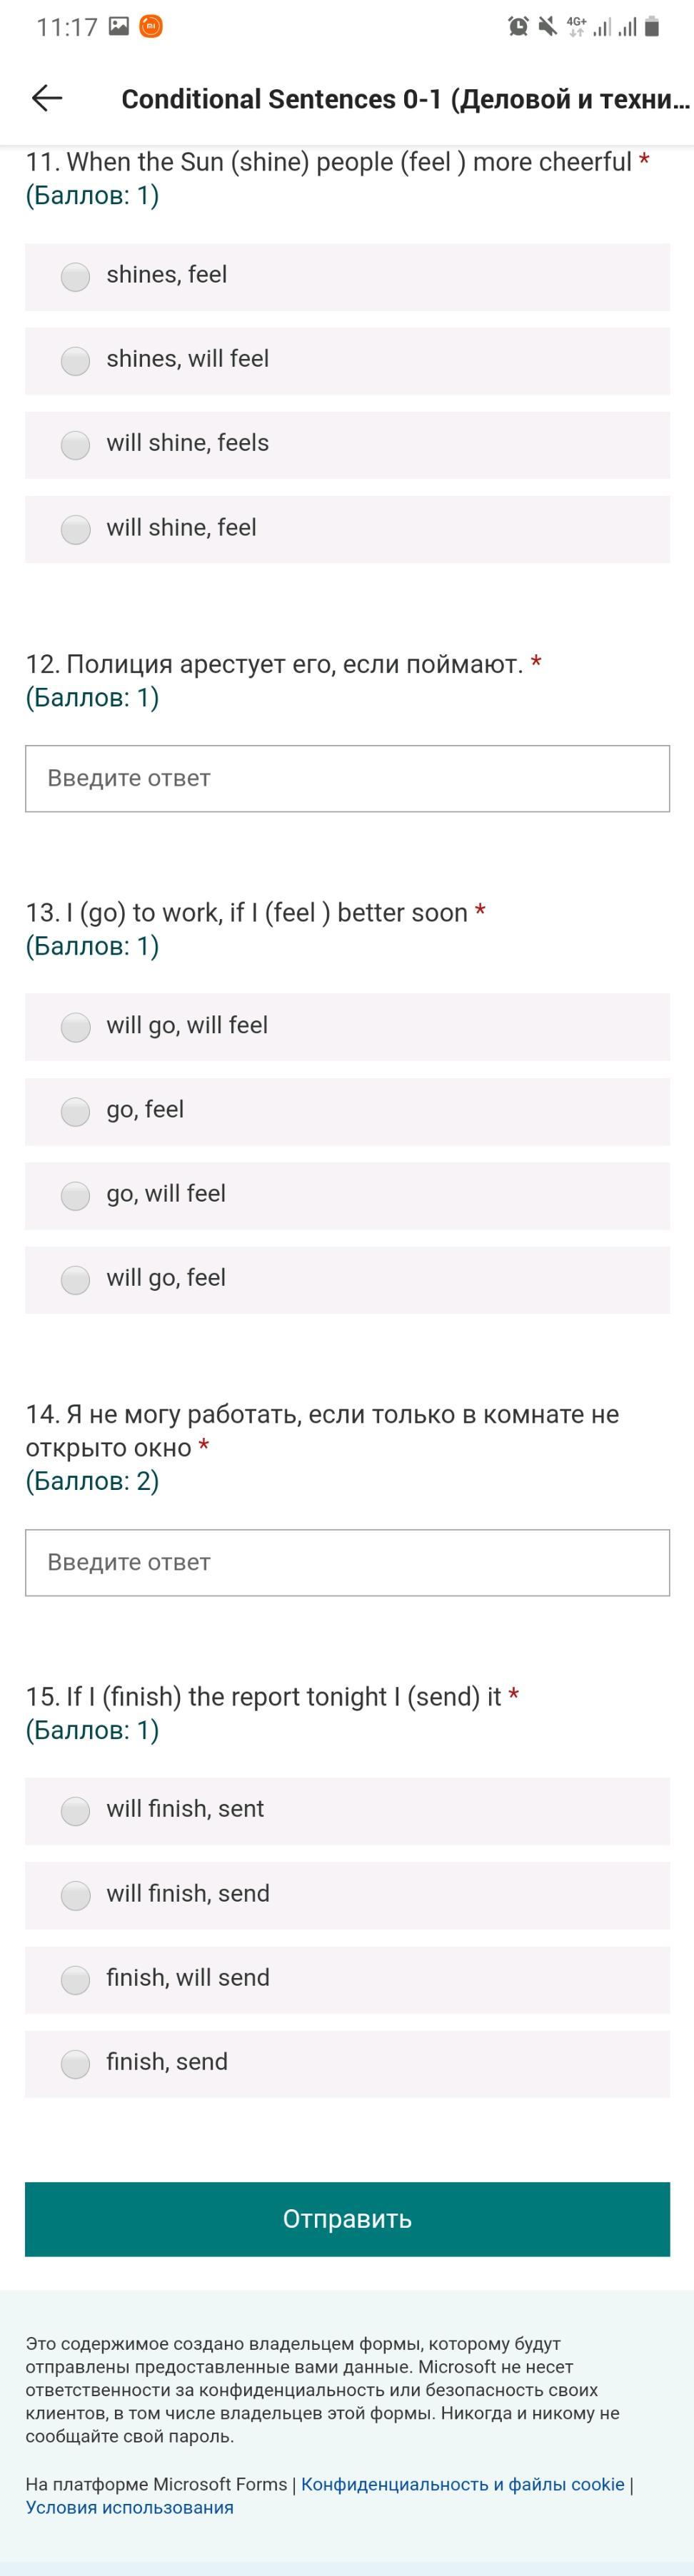Choose "will shine, feel" answer
The image size is (694, 2576).
76,529
